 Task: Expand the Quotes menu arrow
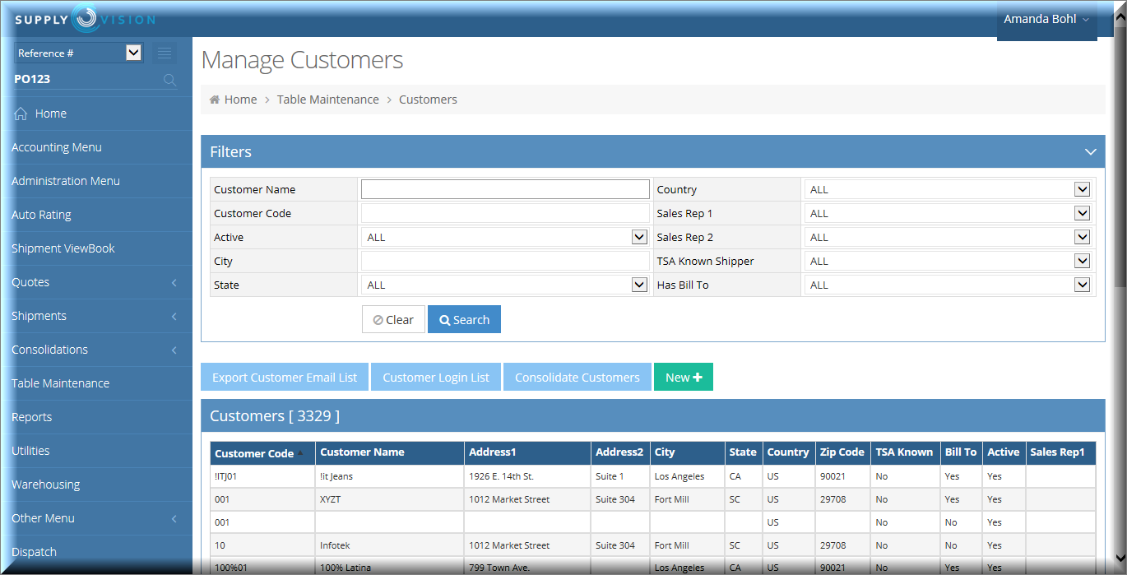[174, 283]
